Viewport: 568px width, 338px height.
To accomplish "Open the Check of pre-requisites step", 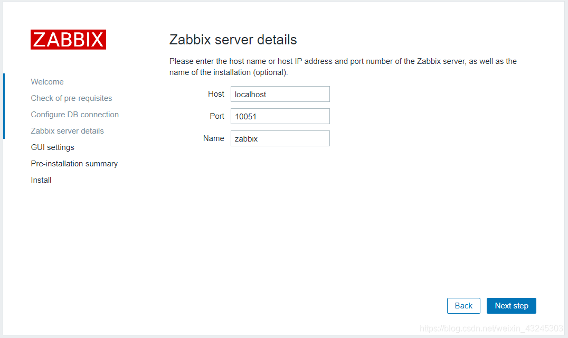I will pos(71,98).
